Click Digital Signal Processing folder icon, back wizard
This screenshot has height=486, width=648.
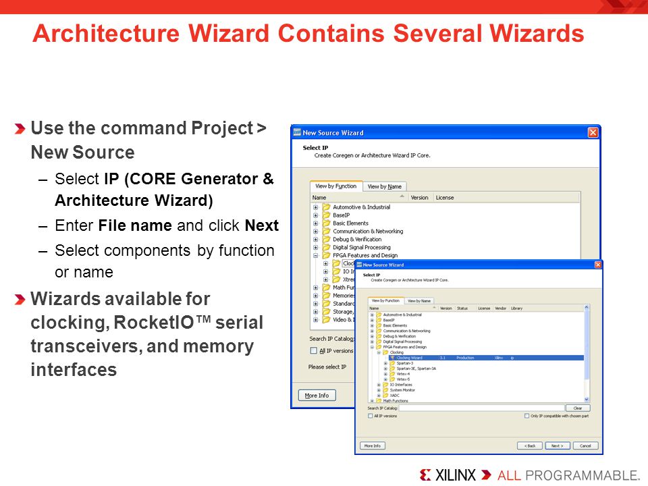(327, 247)
